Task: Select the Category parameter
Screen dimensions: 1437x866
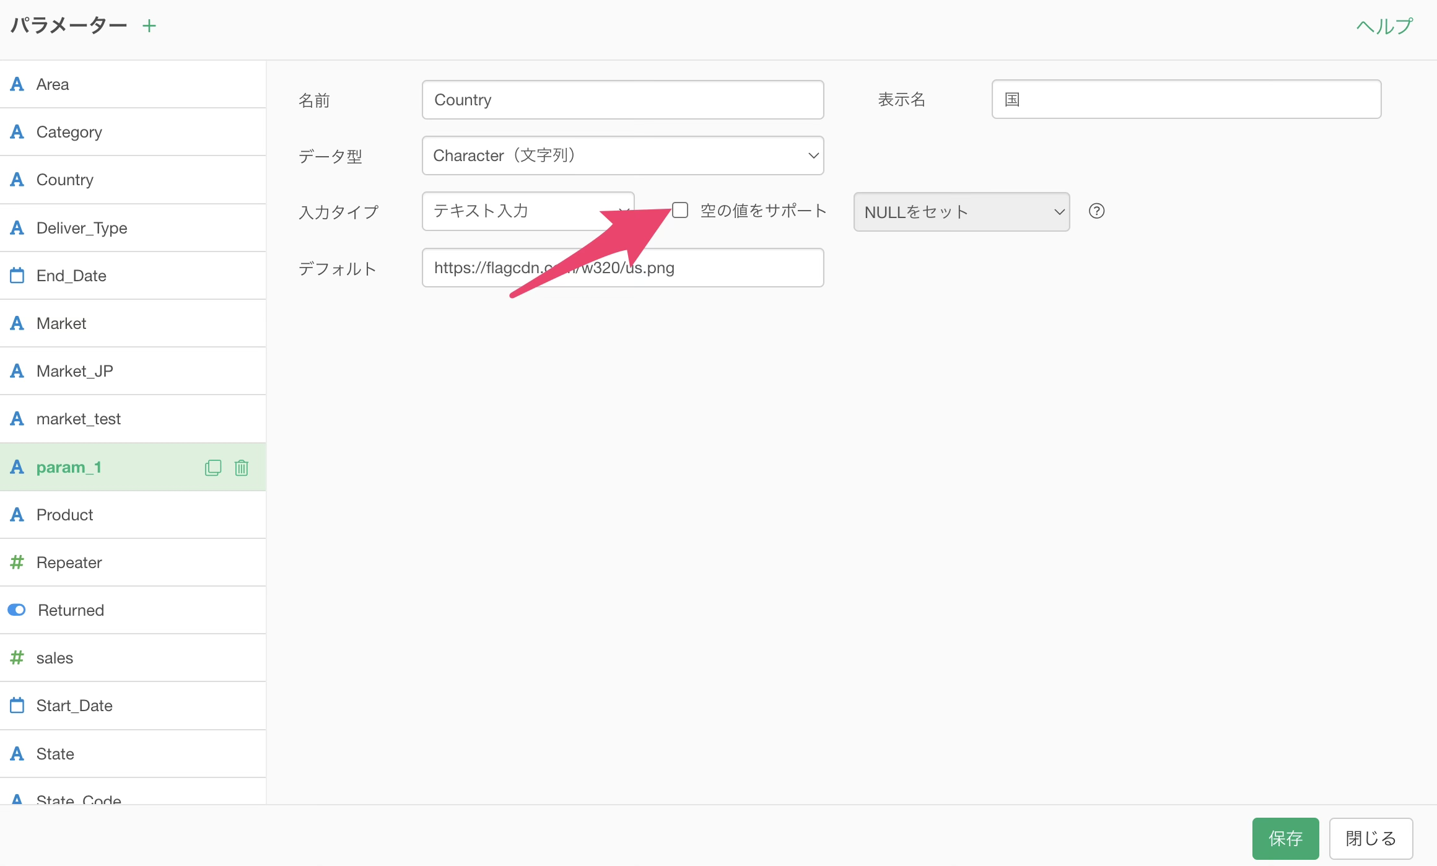Action: coord(133,132)
